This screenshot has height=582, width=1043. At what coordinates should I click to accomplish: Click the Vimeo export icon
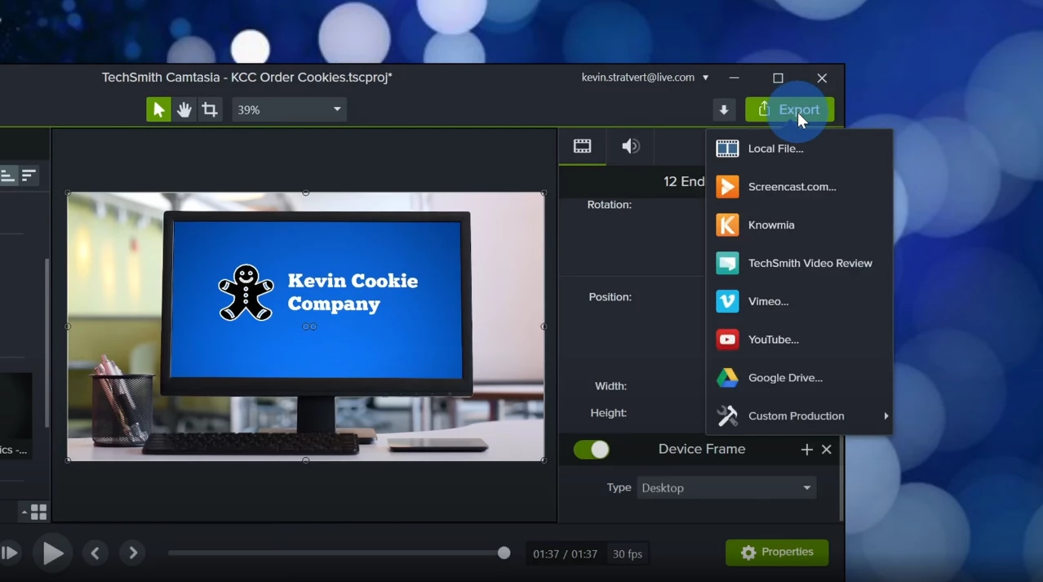tap(726, 301)
